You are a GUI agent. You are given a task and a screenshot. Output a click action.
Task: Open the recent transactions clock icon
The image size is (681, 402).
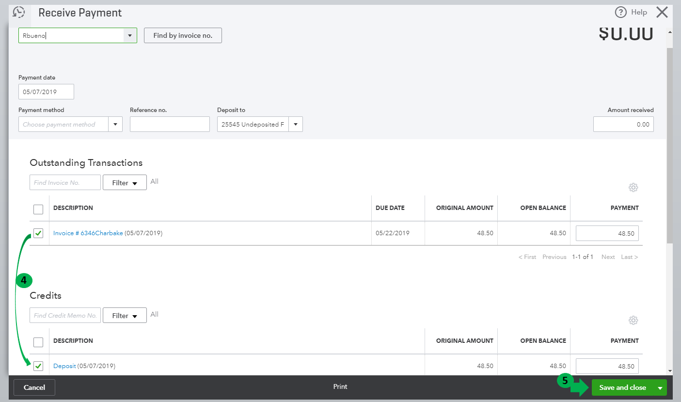tap(18, 12)
